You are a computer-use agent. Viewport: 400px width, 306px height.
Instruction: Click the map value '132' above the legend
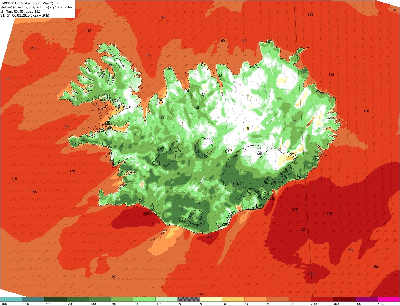[x=201, y=294]
